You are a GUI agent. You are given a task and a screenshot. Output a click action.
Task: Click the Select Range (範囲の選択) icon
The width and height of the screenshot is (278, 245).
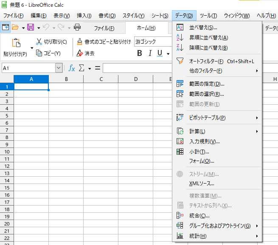(x=180, y=94)
